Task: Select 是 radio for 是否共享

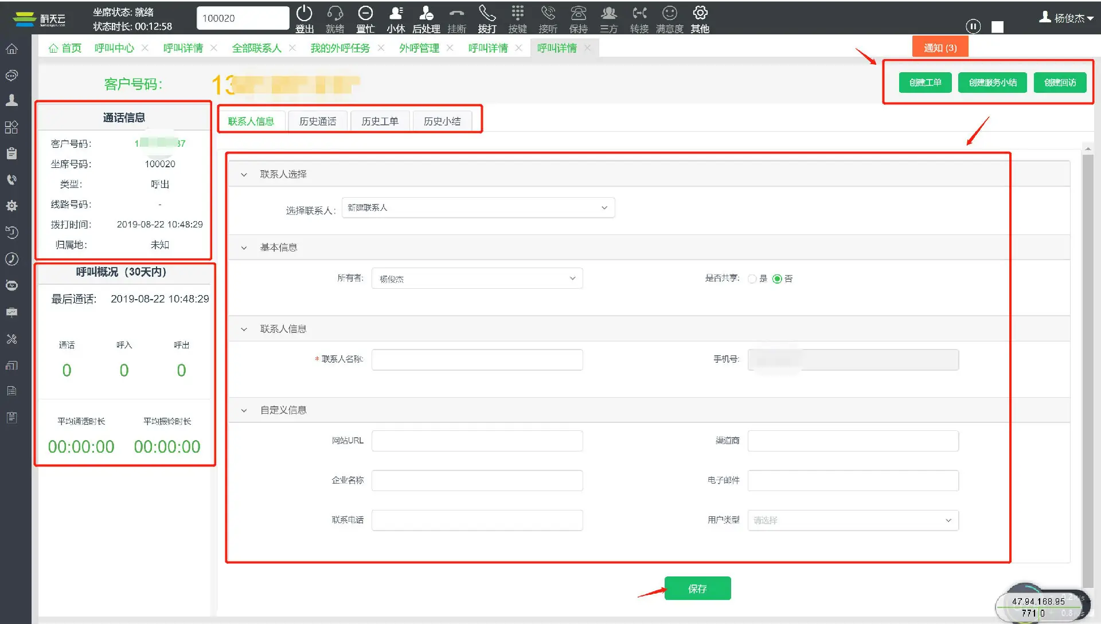Action: tap(752, 279)
